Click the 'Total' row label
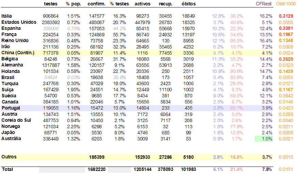 coord(7,169)
